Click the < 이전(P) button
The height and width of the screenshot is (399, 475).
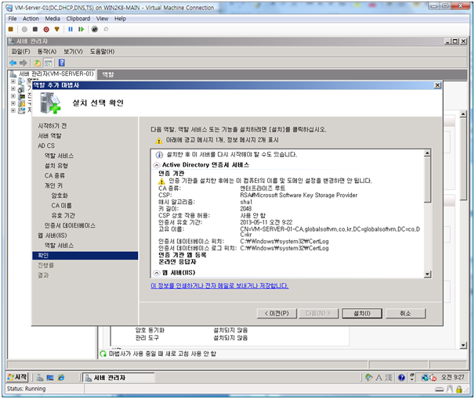(x=277, y=314)
